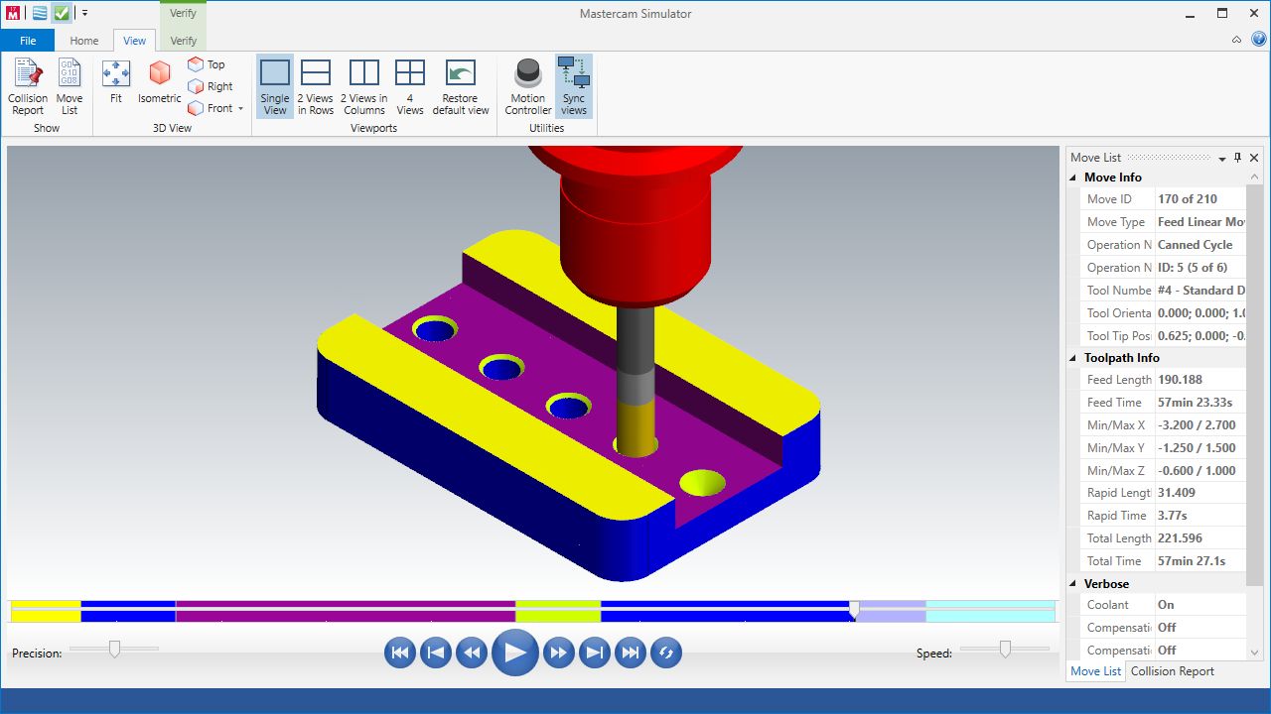Screen dimensions: 1271x714
Task: Toggle the loop playback button
Action: tap(666, 653)
